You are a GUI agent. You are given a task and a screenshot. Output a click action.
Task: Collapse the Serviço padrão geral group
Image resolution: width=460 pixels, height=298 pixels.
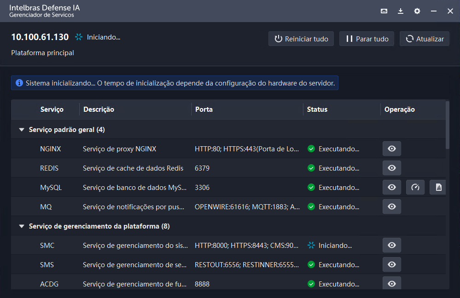pyautogui.click(x=21, y=130)
